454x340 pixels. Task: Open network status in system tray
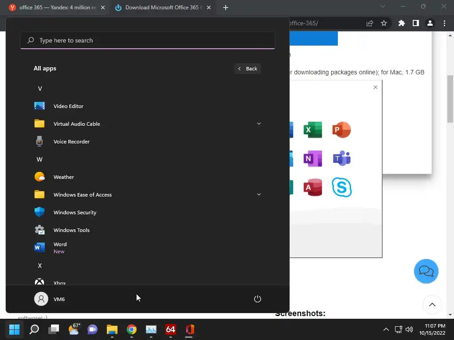point(399,329)
